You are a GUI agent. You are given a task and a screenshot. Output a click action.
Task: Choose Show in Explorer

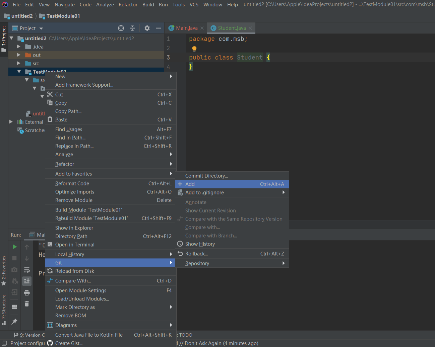(111, 228)
